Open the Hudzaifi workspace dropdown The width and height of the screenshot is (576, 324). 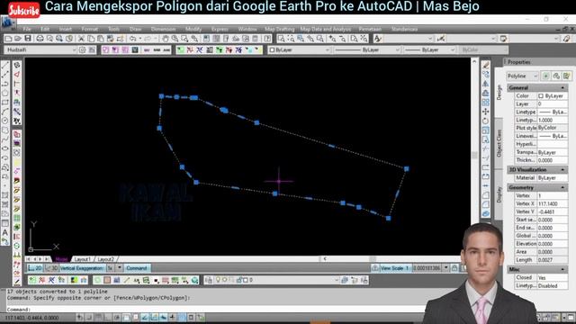click(40, 49)
